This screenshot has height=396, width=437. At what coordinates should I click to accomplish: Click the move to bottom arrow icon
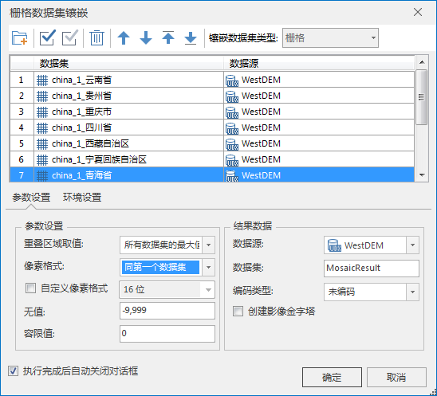point(191,38)
